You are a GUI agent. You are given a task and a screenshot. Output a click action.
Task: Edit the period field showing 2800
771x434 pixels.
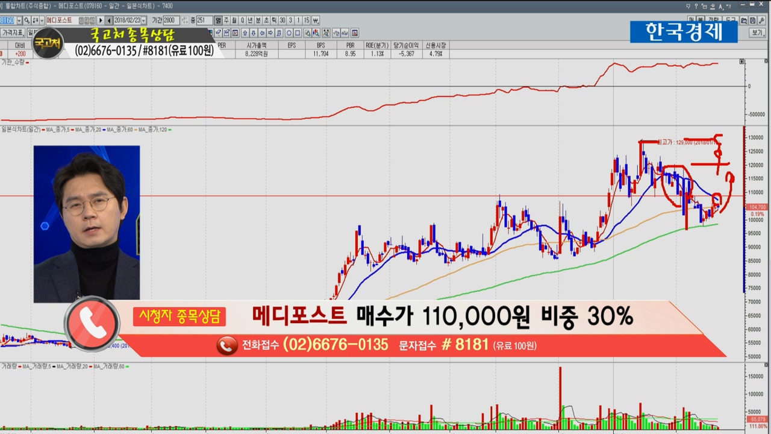(x=171, y=20)
